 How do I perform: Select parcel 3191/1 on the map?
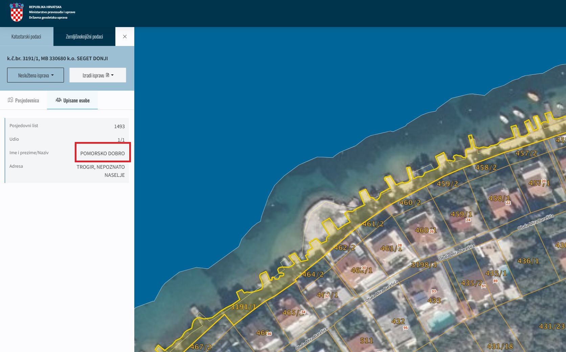(243, 307)
